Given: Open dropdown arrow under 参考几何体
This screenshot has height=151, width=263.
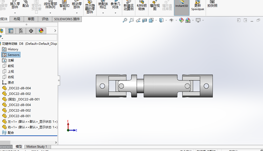Looking at the screenshot, I should tap(115, 13).
